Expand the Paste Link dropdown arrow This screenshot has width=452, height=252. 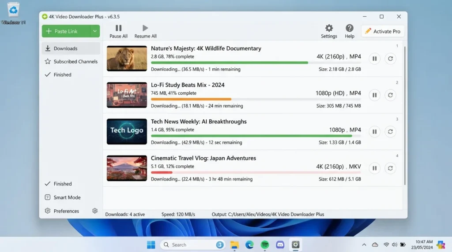tap(95, 31)
